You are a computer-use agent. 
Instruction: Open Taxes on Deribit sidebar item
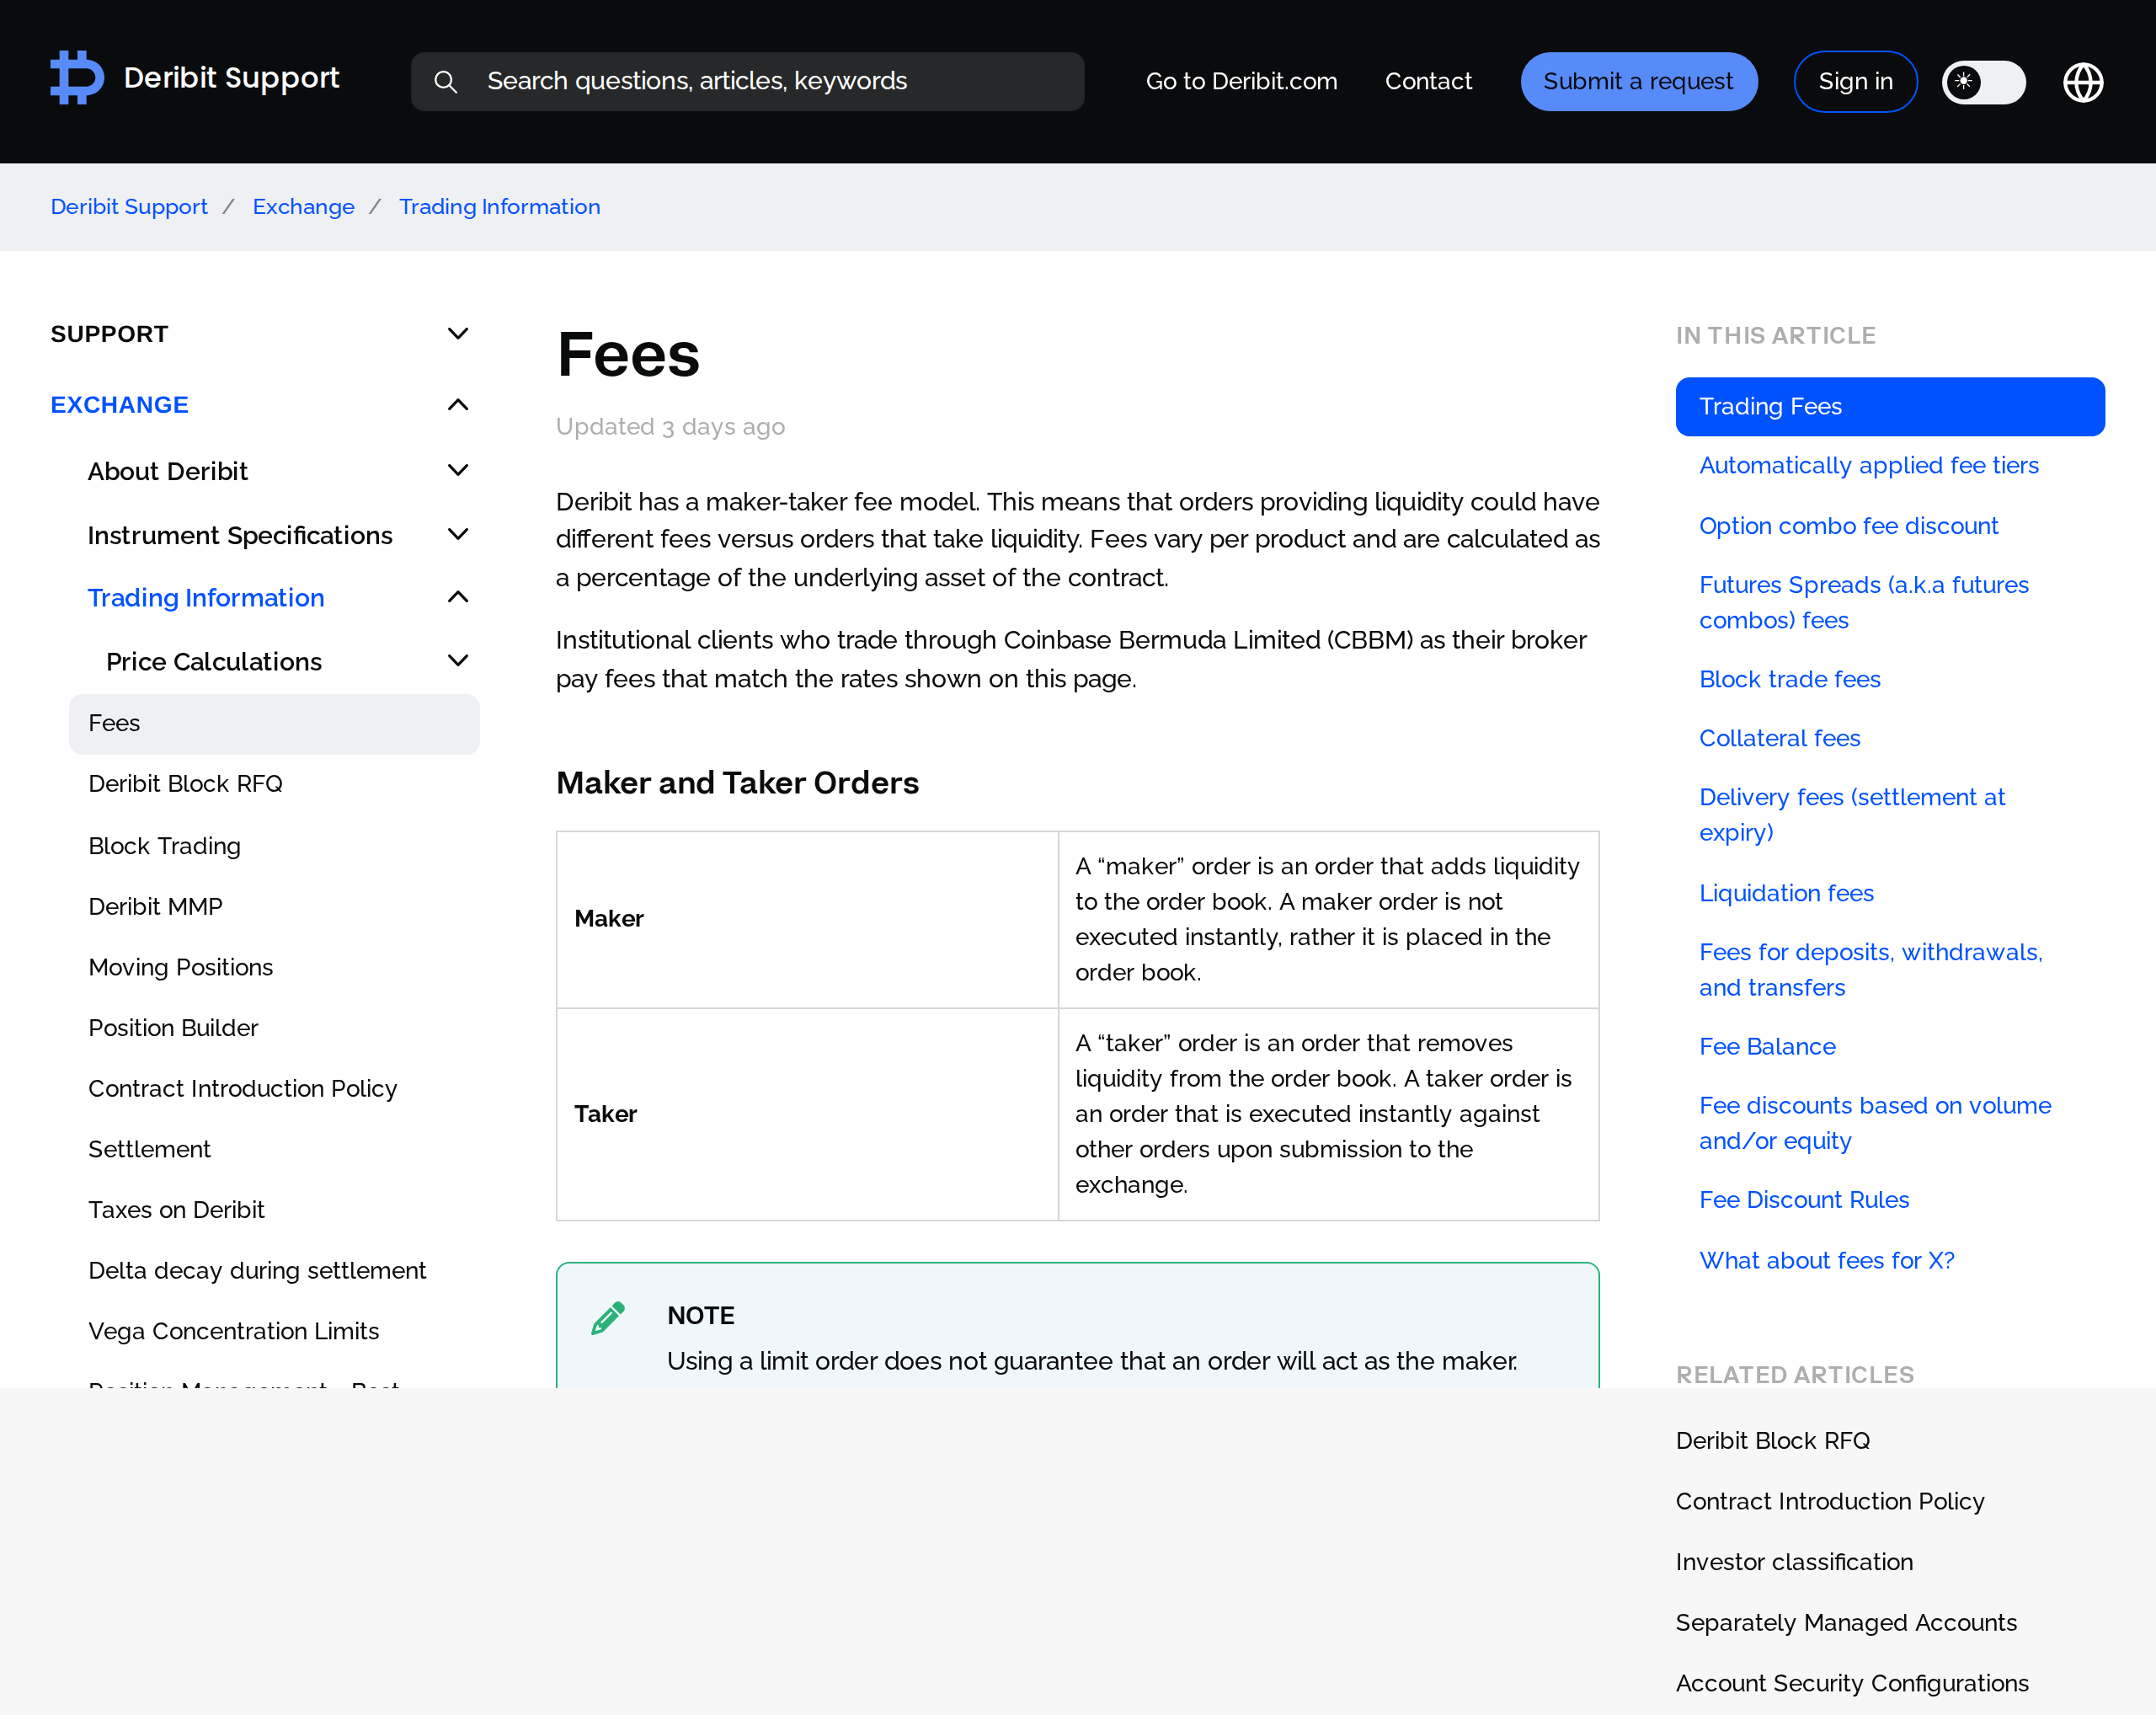coord(176,1210)
